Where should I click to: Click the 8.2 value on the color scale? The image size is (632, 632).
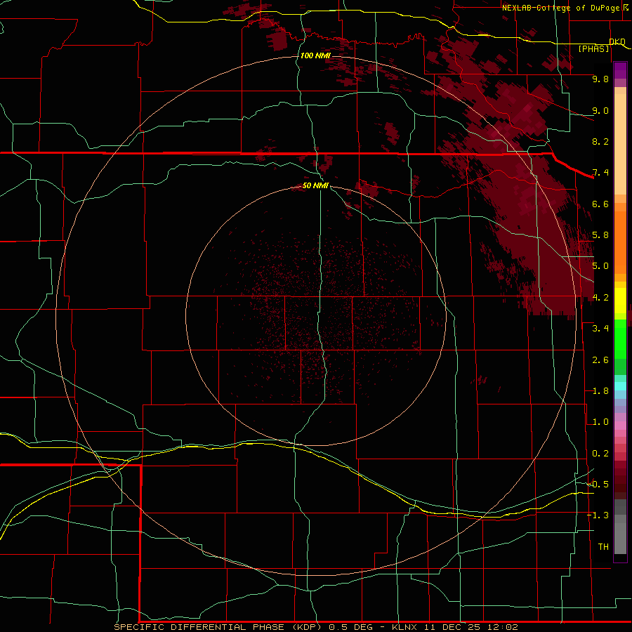click(x=600, y=141)
